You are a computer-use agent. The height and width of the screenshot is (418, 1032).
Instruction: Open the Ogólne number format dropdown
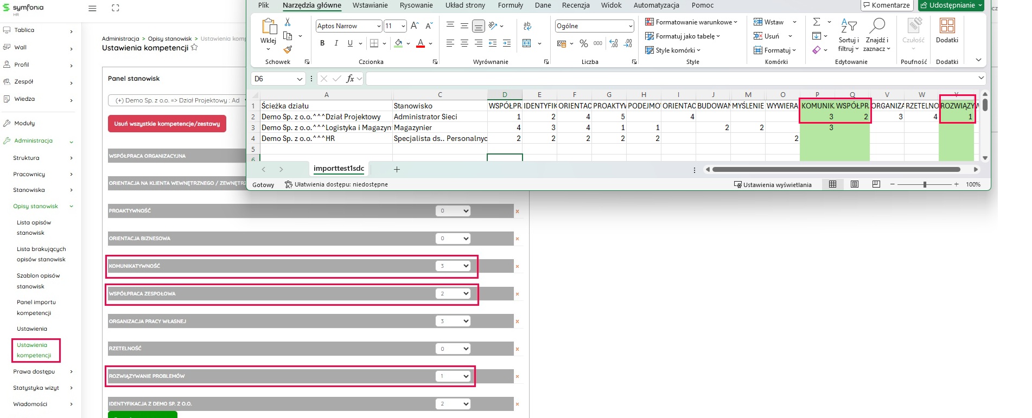pyautogui.click(x=630, y=26)
